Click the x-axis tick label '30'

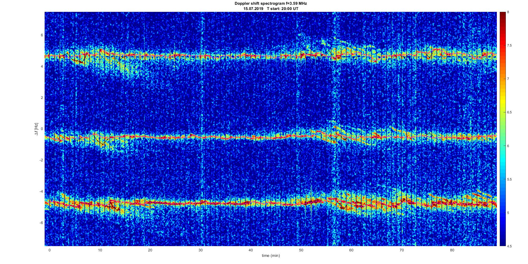[200, 250]
